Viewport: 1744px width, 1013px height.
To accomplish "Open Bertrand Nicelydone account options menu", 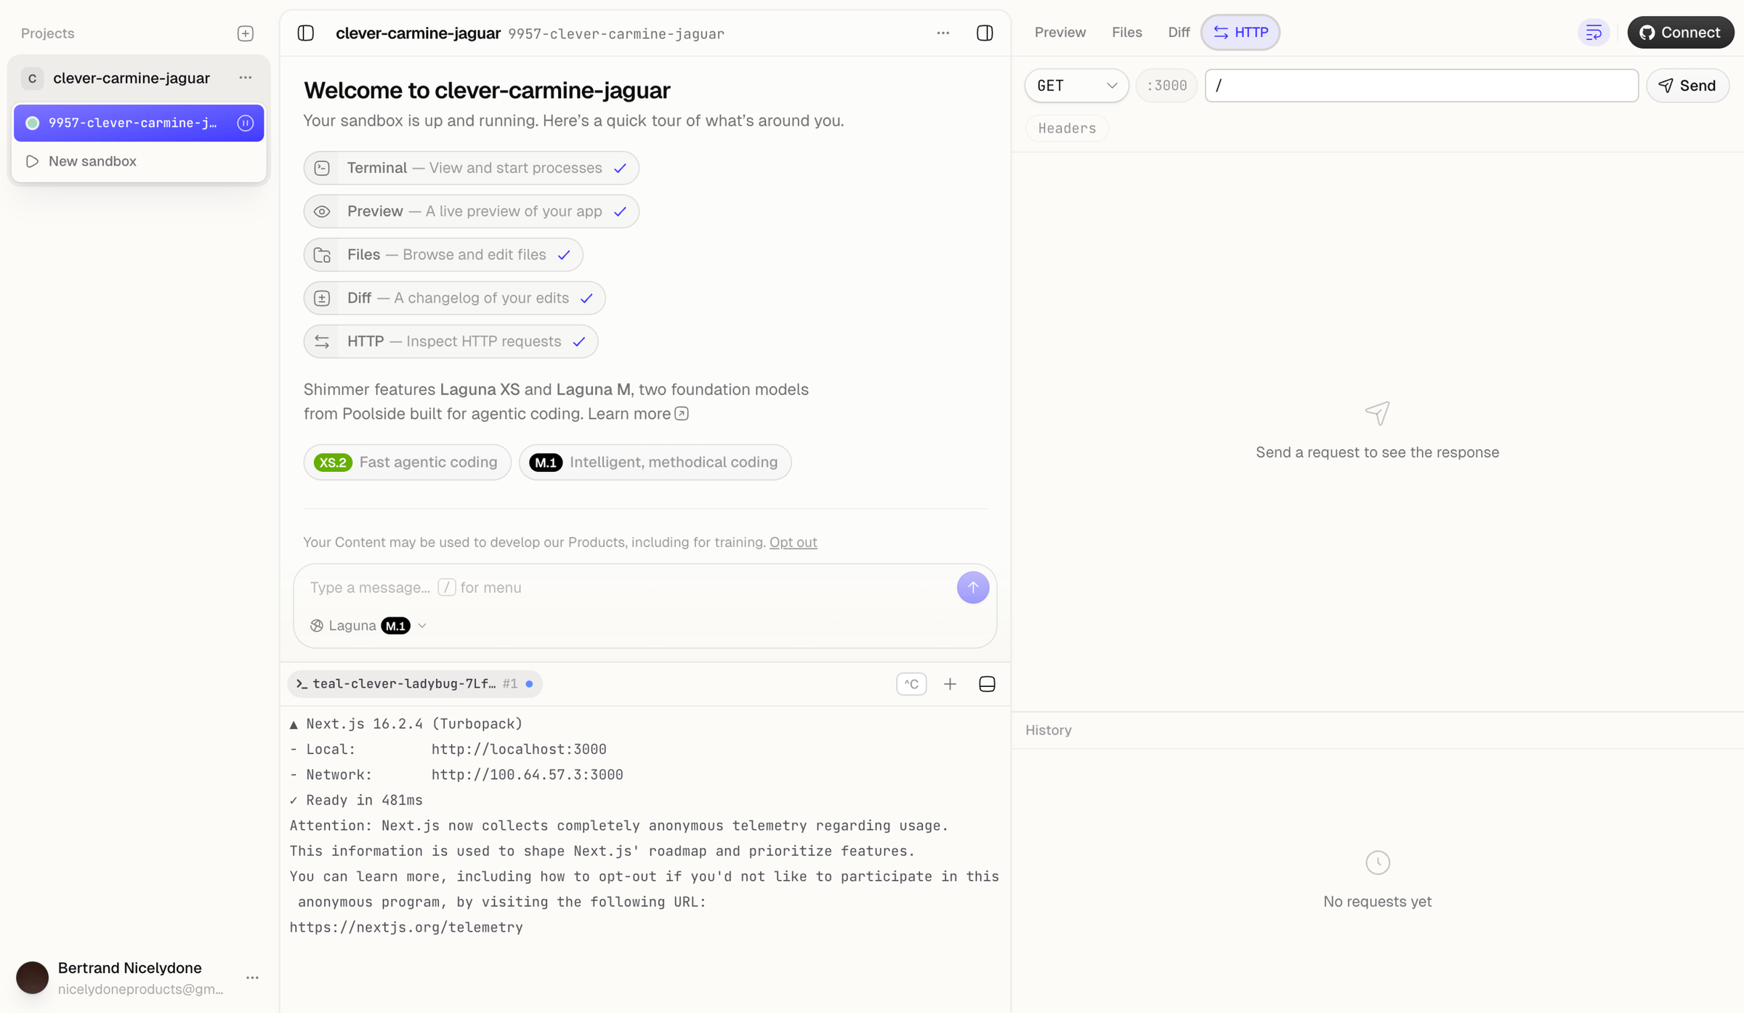I will tap(252, 977).
